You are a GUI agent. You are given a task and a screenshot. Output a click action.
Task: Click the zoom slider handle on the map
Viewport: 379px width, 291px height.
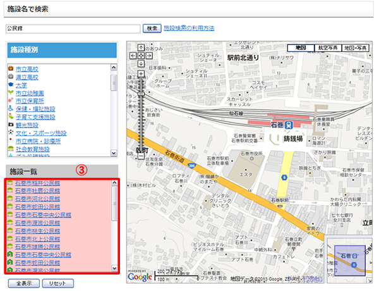pyautogui.click(x=141, y=94)
